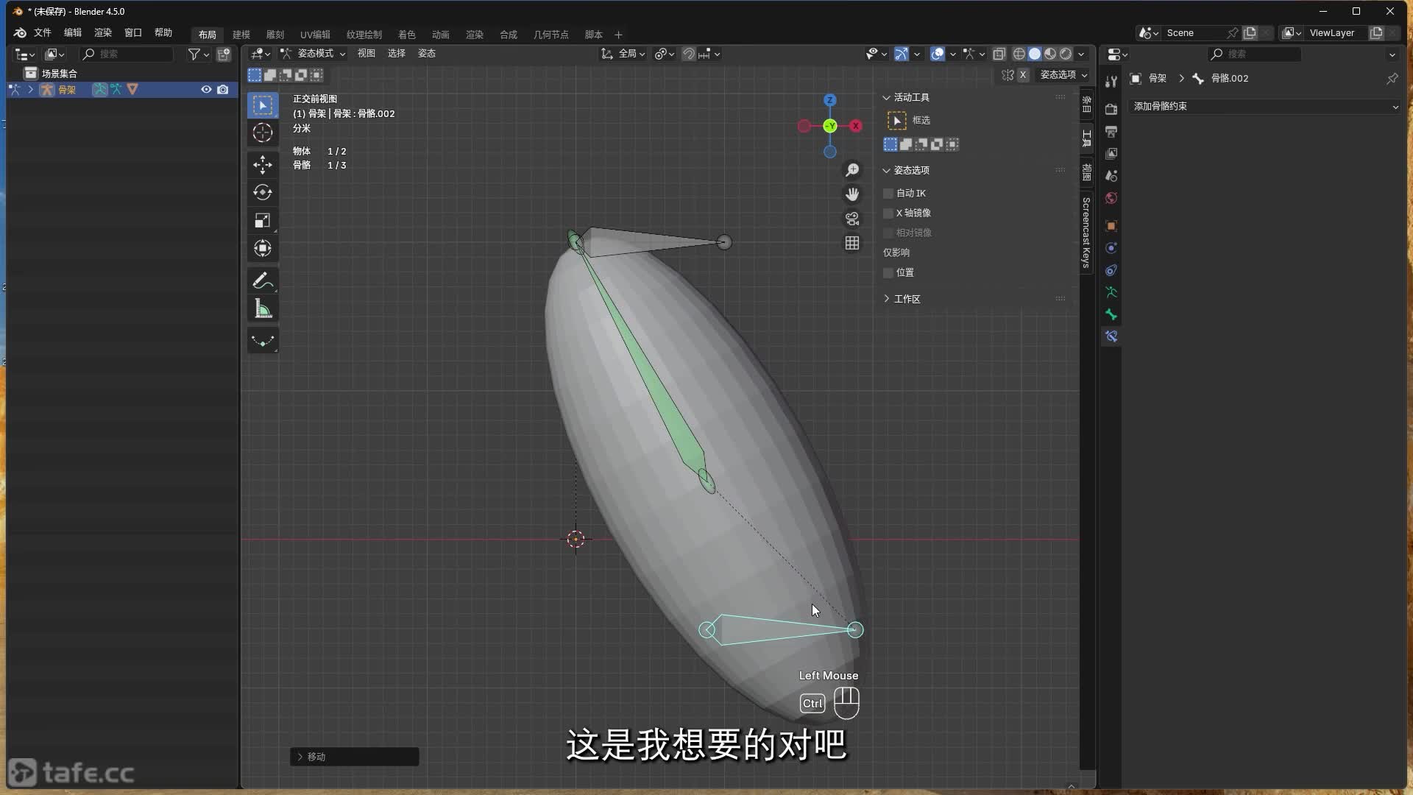Select the Measure tool
This screenshot has width=1413, height=795.
(263, 309)
